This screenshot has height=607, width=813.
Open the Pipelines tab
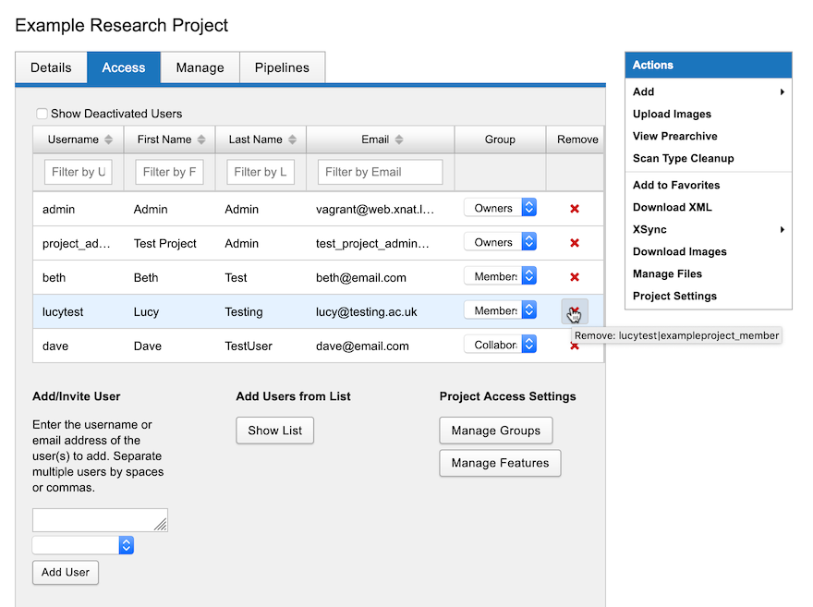click(282, 67)
